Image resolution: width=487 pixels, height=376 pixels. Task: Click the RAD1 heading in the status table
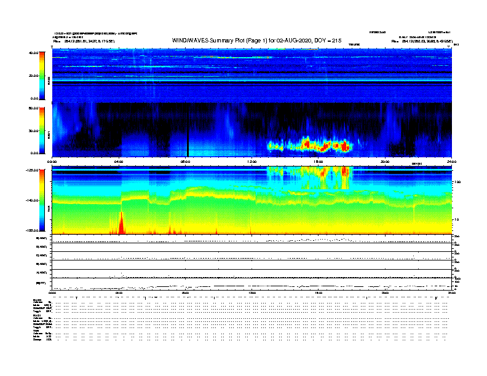click(x=36, y=315)
